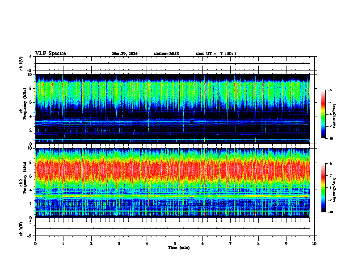Screen dimensions: 354x273
Task: Click time axis tick label "9"
Action: (x=286, y=244)
